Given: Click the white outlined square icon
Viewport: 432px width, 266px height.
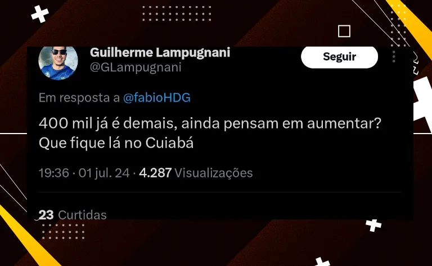Looking at the screenshot, I should [x=344, y=31].
